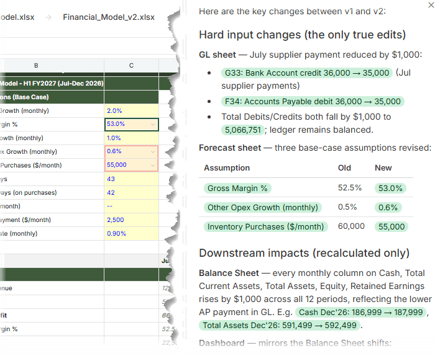Select the cell with value 1.0%
This screenshot has height=356, width=435.
[x=132, y=138]
